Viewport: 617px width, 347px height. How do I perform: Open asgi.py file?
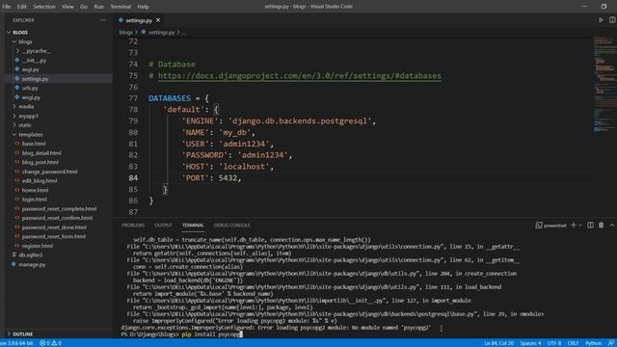coord(30,69)
